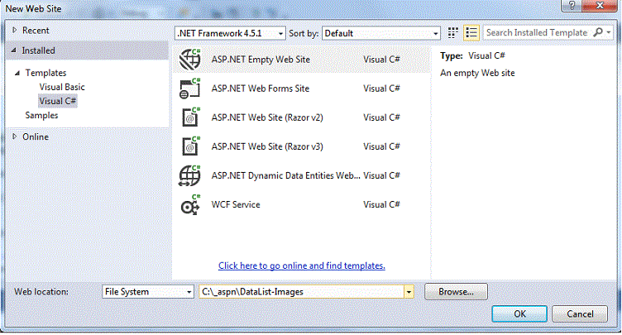Click ASP.NET Web Site (Razor v2) name

pos(267,118)
